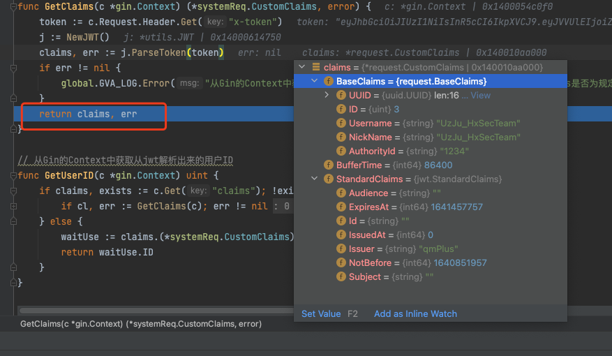Select the field icon beside Username
This screenshot has width=612, height=356.
coord(341,124)
